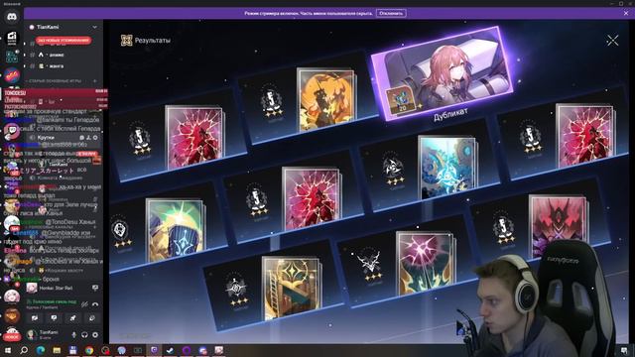The width and height of the screenshot is (635, 357).
Task: Click the orange flame light cone card
Action: (x=326, y=98)
